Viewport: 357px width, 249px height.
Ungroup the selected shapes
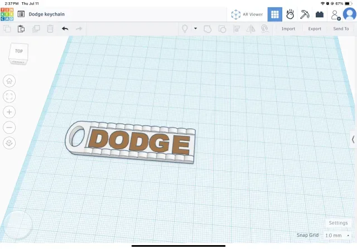tap(222, 29)
